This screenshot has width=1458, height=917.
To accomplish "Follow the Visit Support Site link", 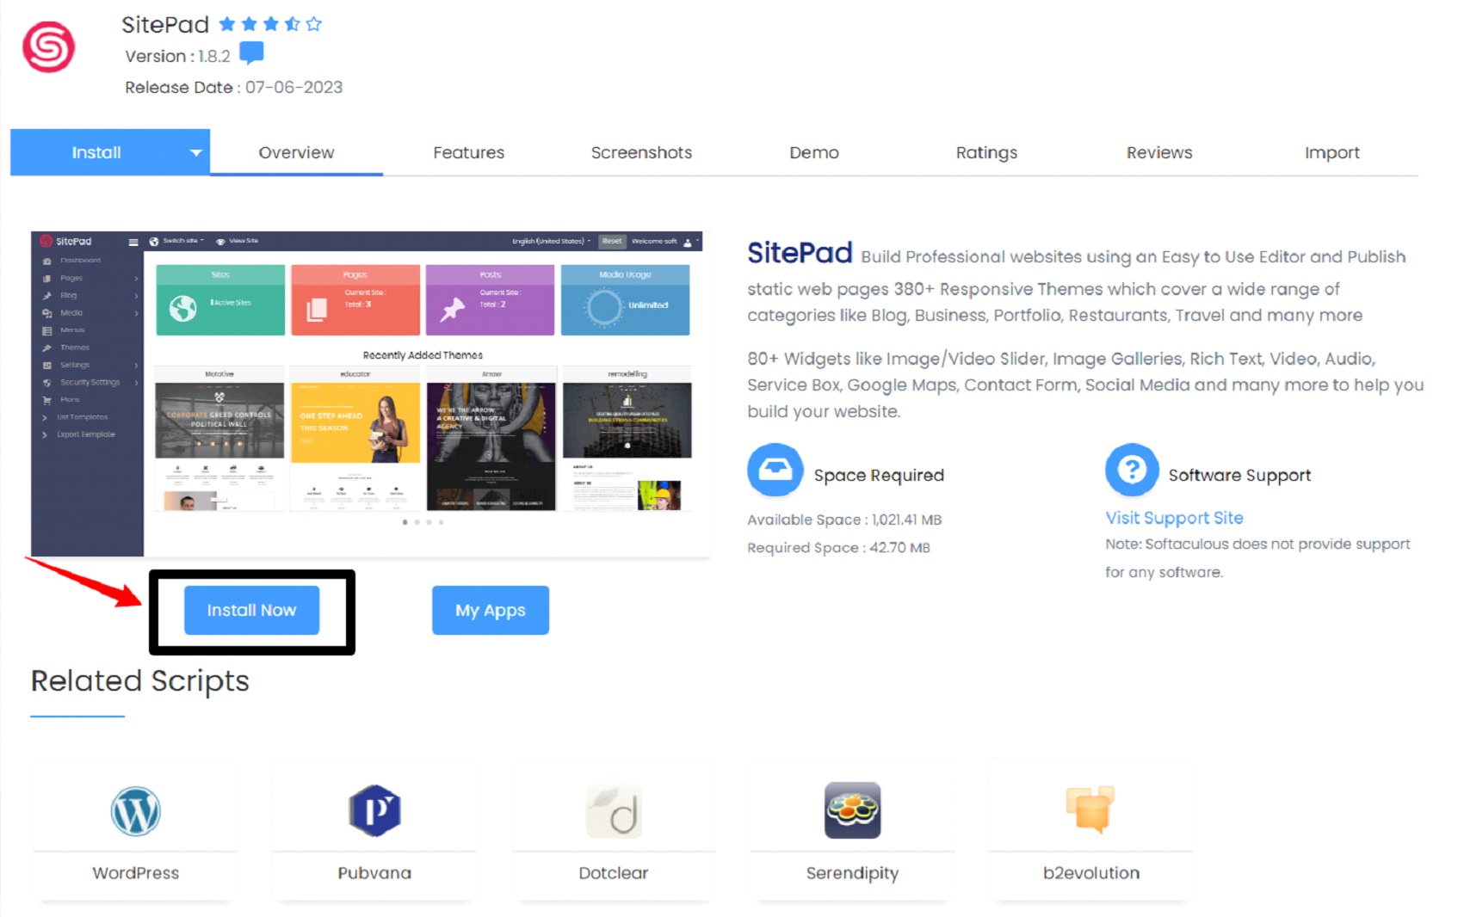I will pyautogui.click(x=1174, y=518).
